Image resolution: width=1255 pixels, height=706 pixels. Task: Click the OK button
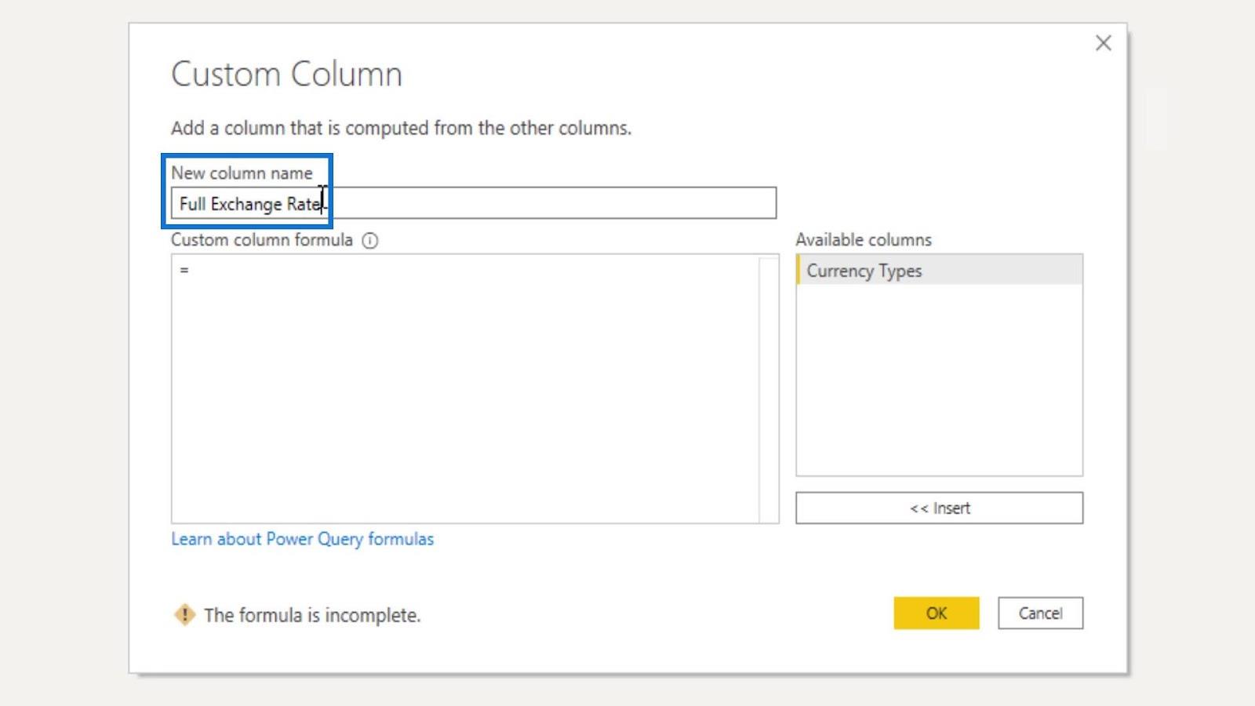coord(937,613)
